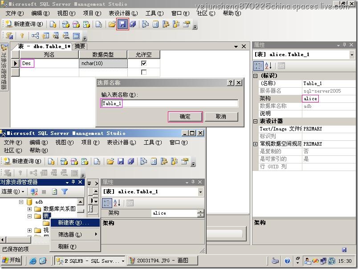
Task: Click Alphabetical sort icon in right Properties panel
Action: [268, 66]
